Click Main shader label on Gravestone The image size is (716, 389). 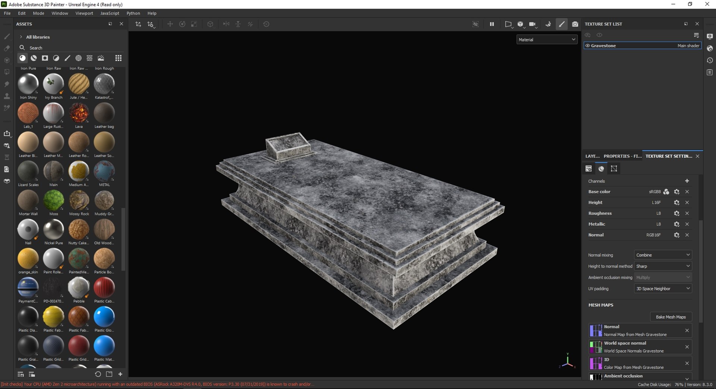(688, 46)
